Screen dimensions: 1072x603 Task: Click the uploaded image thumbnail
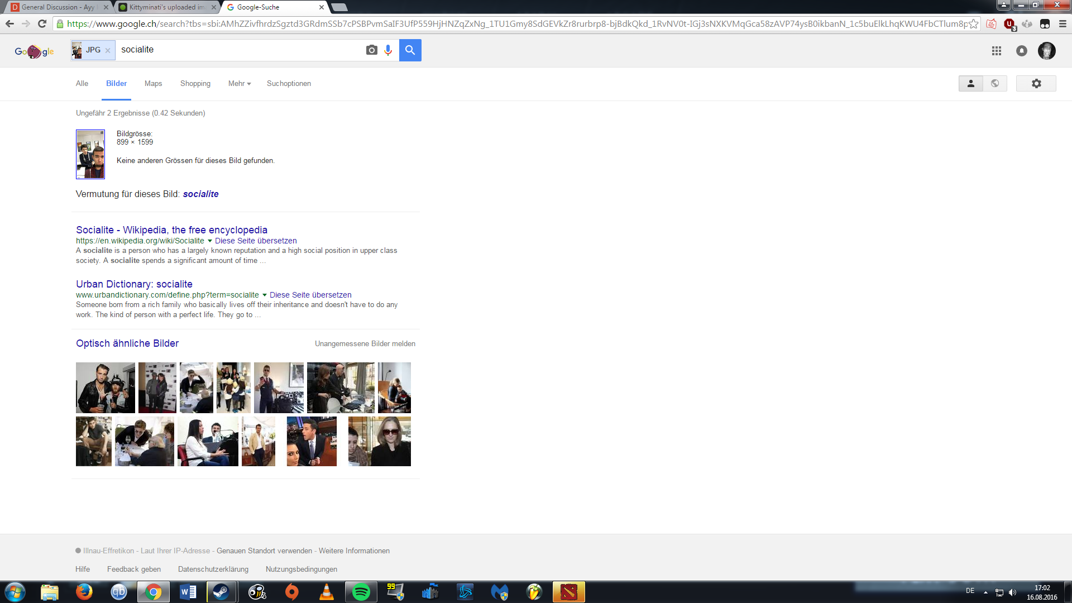coord(90,154)
